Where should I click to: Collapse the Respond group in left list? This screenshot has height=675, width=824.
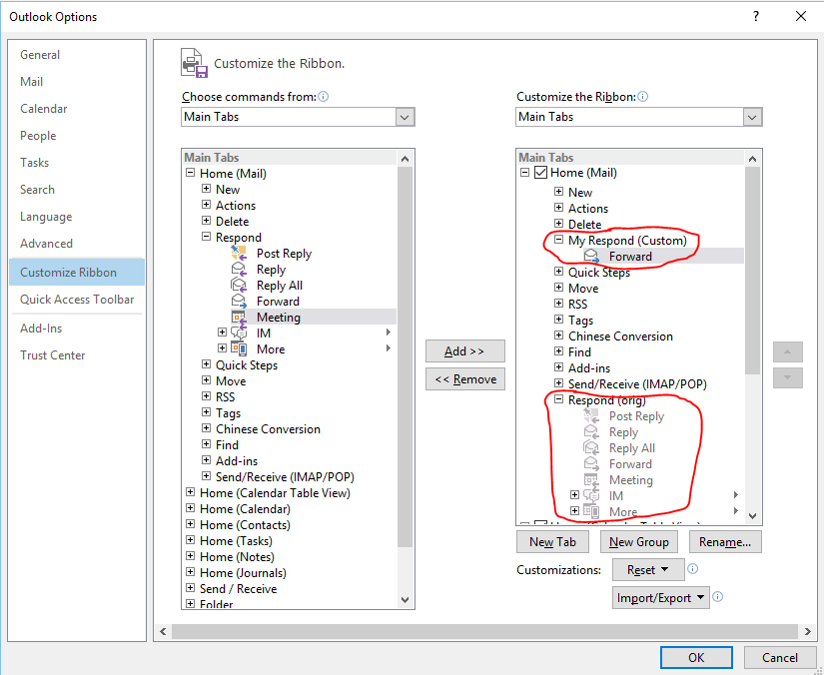coord(206,237)
